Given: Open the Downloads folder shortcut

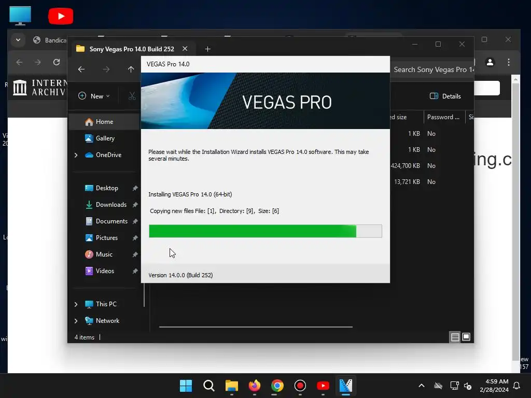Looking at the screenshot, I should 111,205.
